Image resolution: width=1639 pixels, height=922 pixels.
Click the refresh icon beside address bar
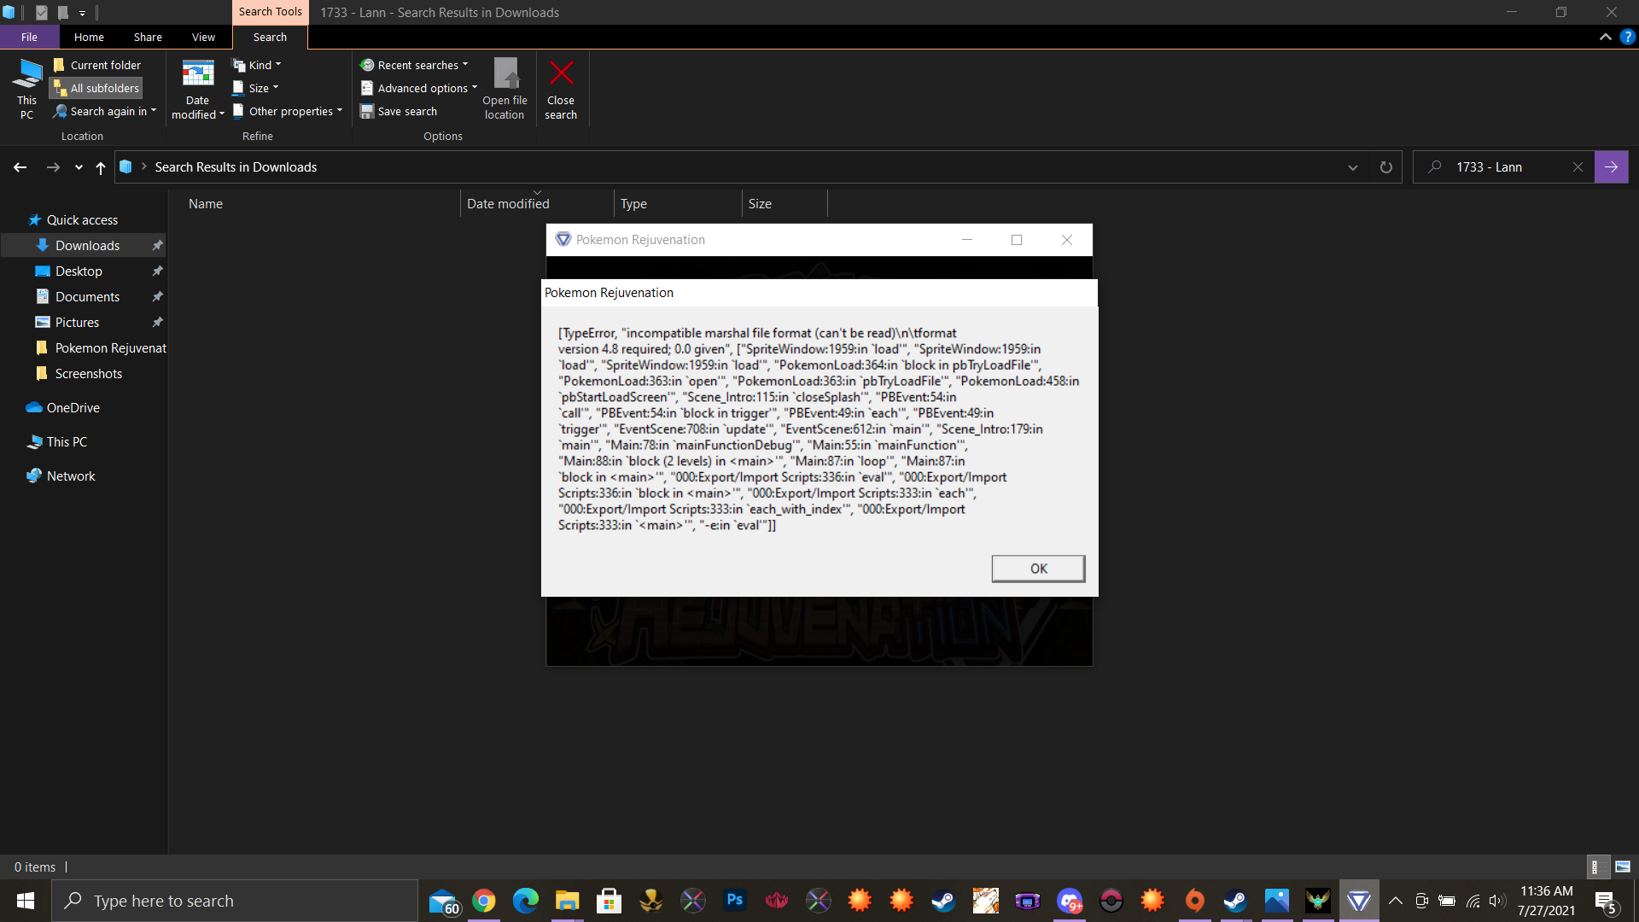pyautogui.click(x=1385, y=167)
